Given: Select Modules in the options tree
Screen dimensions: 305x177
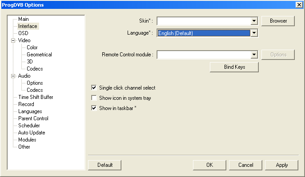Looking at the screenshot, I should point(27,140).
